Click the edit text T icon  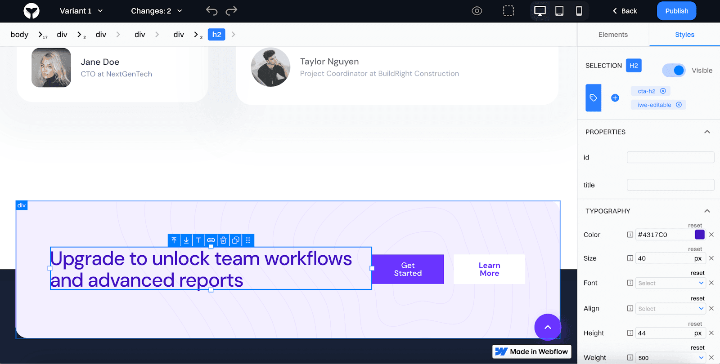point(198,240)
